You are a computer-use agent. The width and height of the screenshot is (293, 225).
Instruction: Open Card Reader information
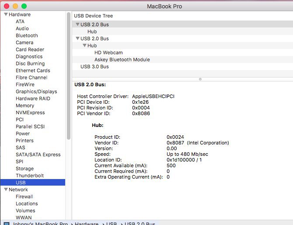(x=30, y=49)
